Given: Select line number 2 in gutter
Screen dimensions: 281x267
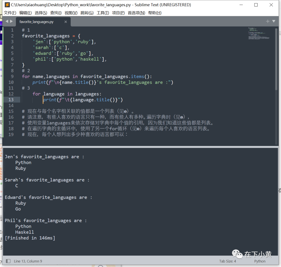Looking at the screenshot, I should click(x=12, y=36).
